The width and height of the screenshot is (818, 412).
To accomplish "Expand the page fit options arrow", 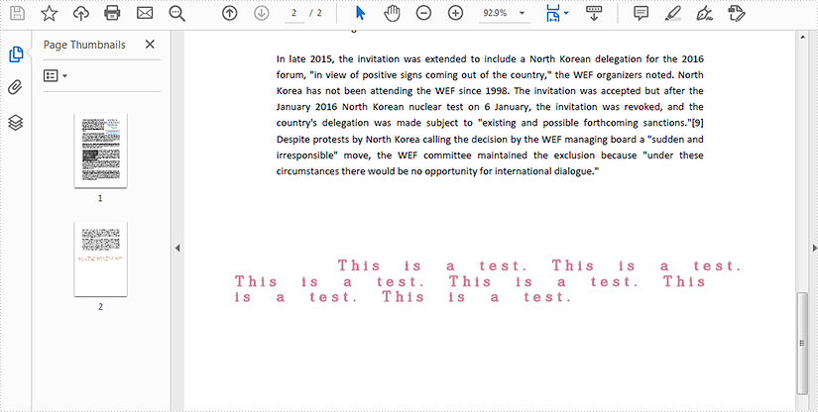I will [566, 14].
